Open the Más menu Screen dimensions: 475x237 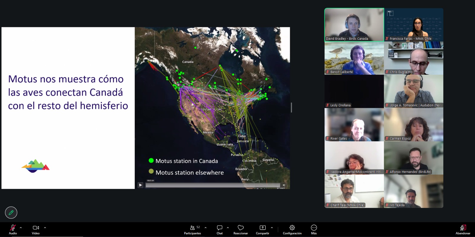[x=314, y=229]
